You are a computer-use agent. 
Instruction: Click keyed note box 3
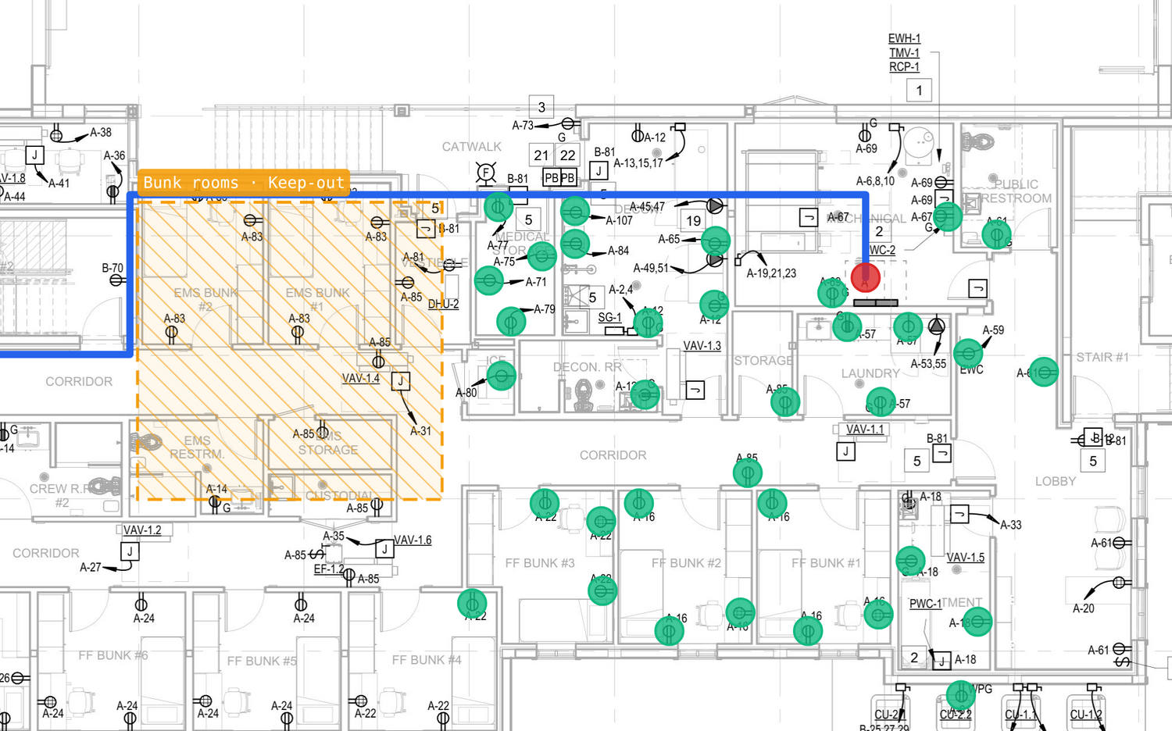(x=541, y=107)
